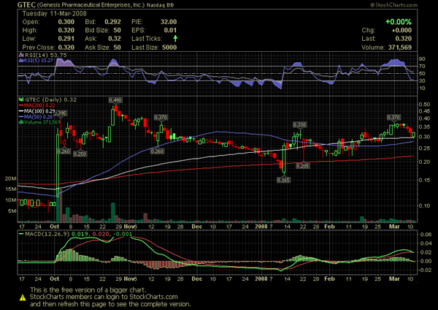
Task: Click the 0.330 price annotation in January
Action: 299,124
